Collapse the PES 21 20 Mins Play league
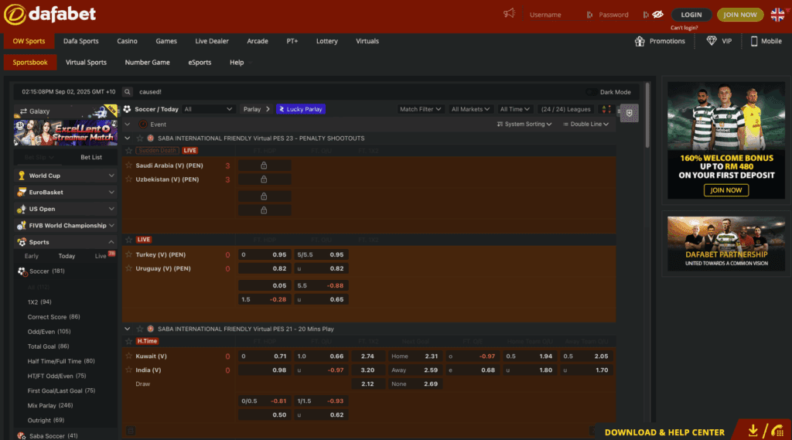The width and height of the screenshot is (792, 440). 128,329
